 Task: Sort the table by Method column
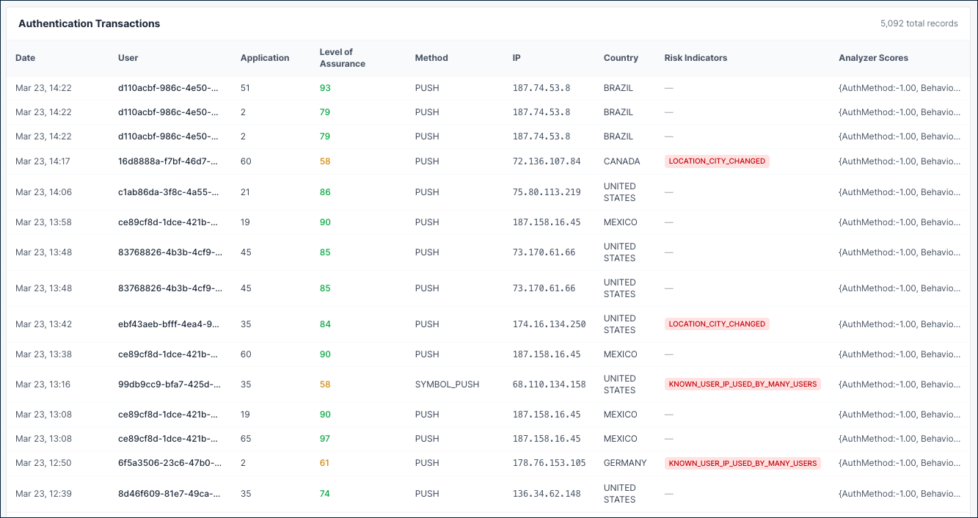coord(431,57)
